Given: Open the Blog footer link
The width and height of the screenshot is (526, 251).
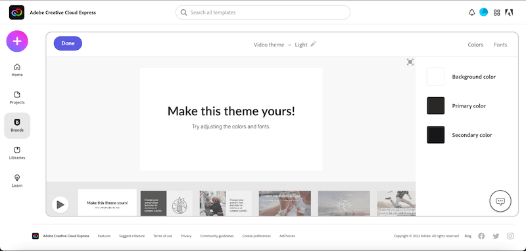Looking at the screenshot, I should 468,236.
